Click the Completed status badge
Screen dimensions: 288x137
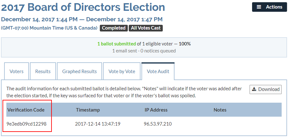[114, 28]
